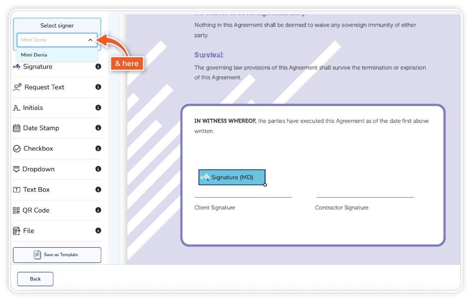
Task: Open info for the Signature field
Action: pos(98,67)
